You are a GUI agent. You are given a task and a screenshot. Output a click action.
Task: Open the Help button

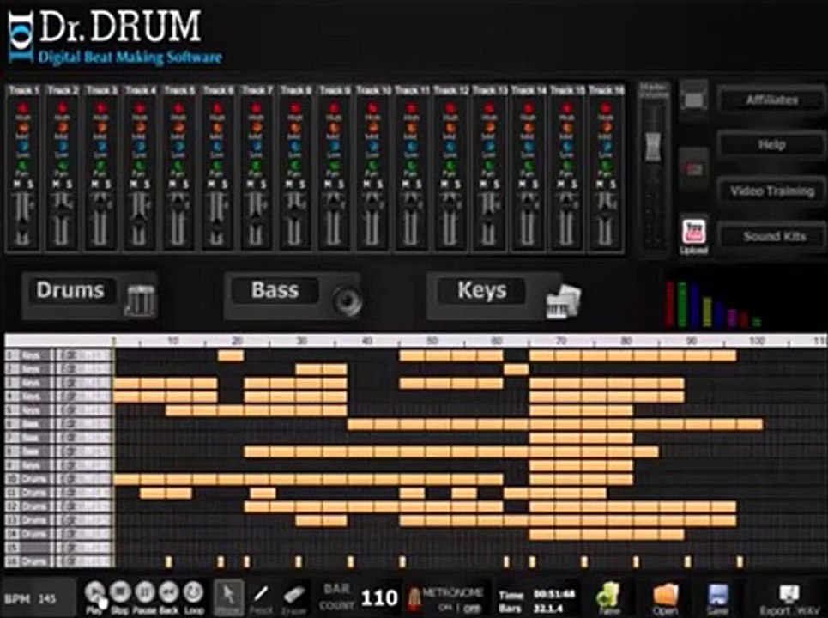(771, 145)
